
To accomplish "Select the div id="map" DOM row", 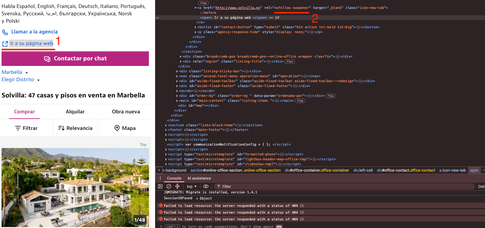I will point(199,106).
